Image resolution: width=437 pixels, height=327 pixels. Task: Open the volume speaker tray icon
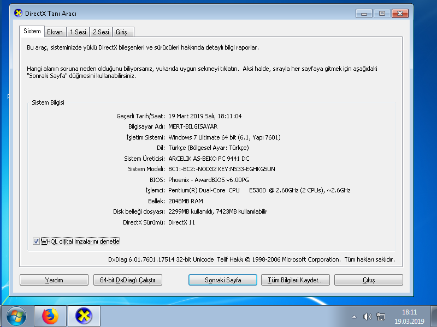[x=367, y=317]
